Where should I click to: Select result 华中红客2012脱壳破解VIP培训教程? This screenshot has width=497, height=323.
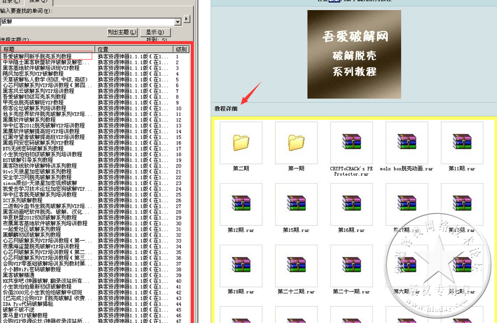[x=44, y=125]
